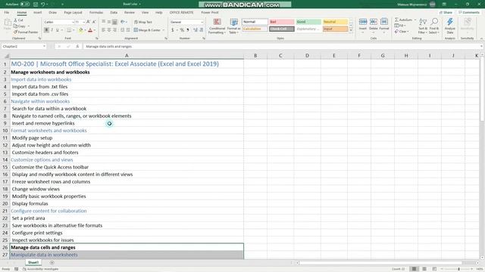Apply the Check Cell style
The width and height of the screenshot is (485, 272).
click(281, 29)
